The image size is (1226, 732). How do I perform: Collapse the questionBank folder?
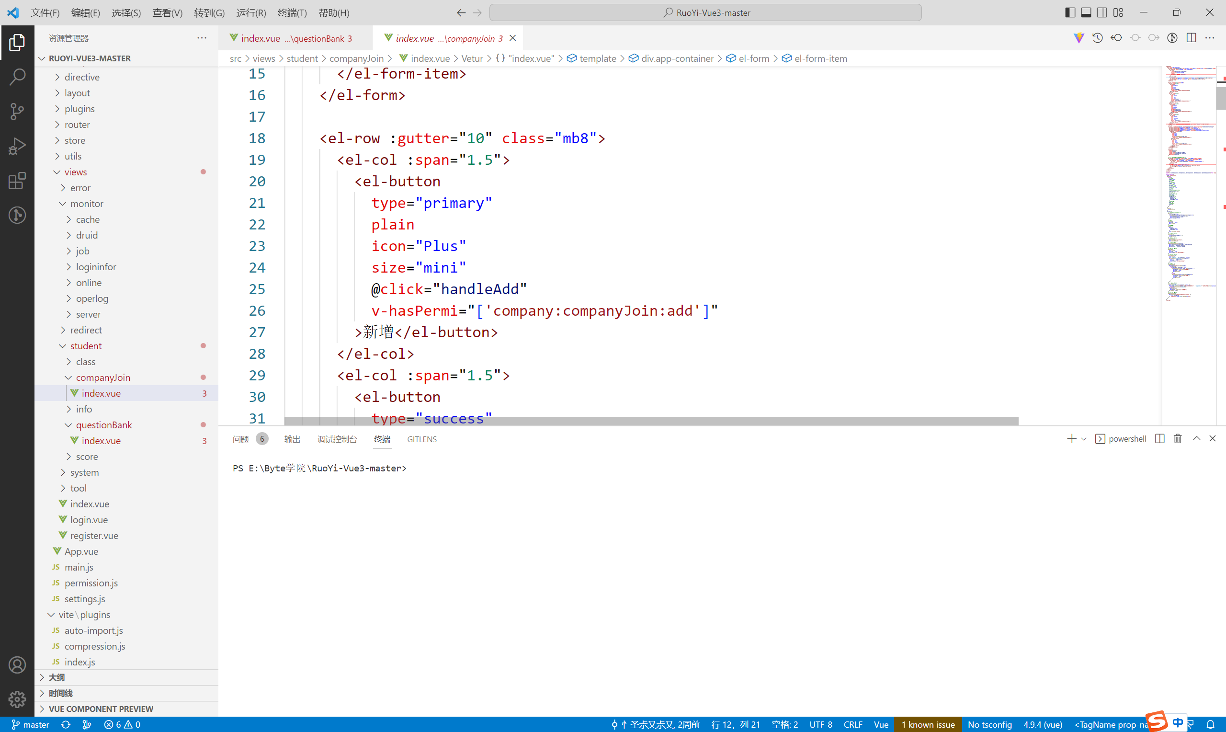point(126,425)
